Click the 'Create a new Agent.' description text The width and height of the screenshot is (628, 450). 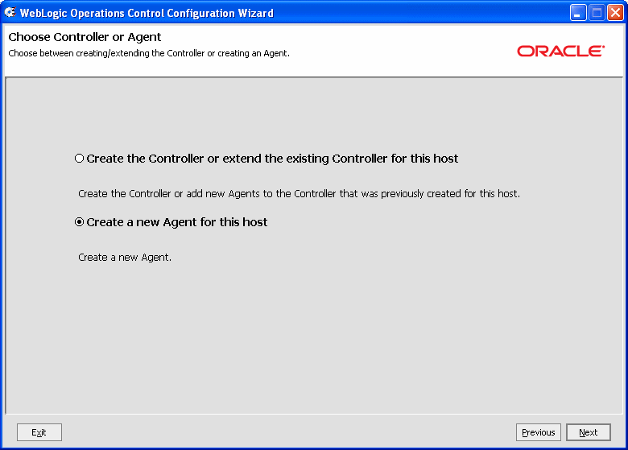pos(125,258)
